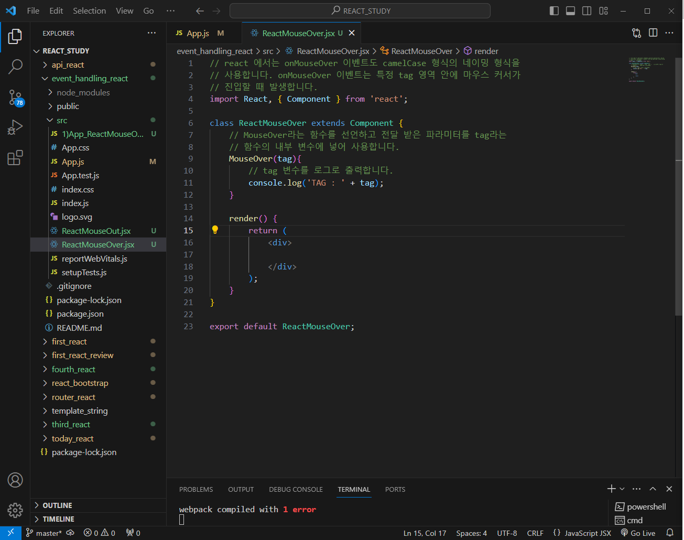Toggle the secondary side bar
684x540 pixels.
[587, 11]
